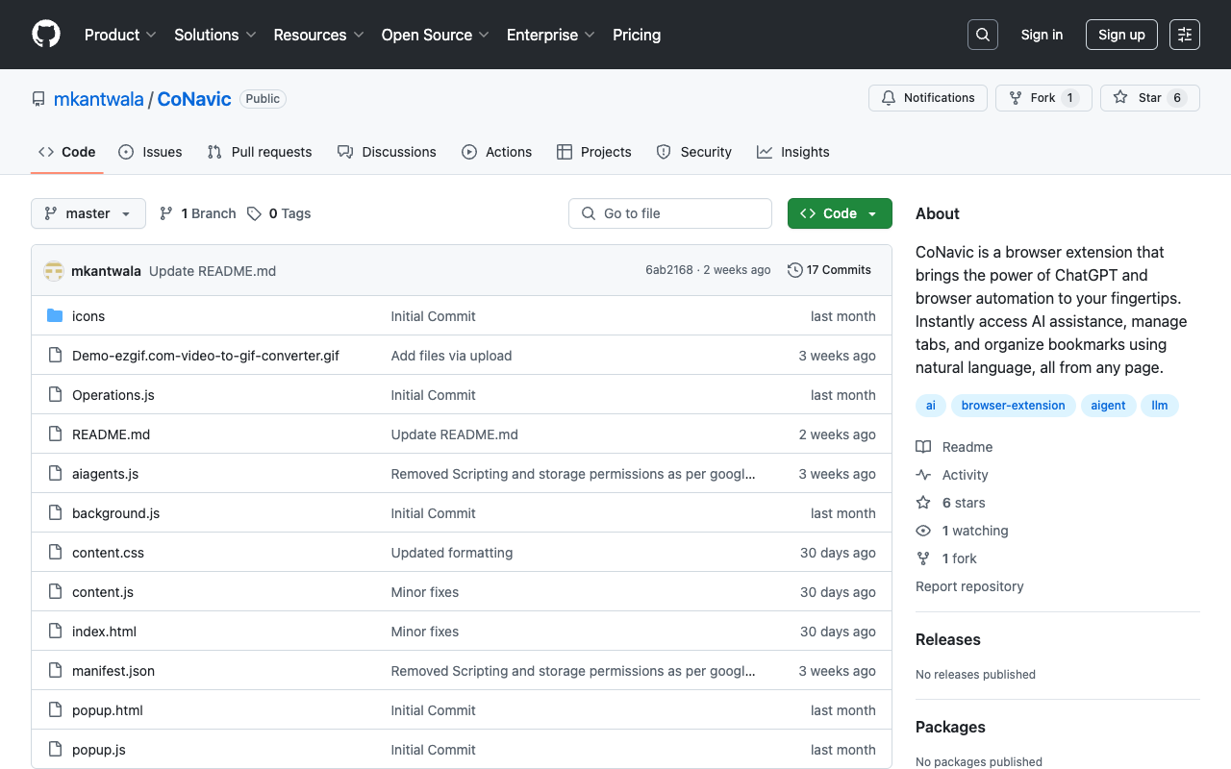Viewport: 1231px width, 769px height.
Task: Expand the master branch selector
Action: 88,212
